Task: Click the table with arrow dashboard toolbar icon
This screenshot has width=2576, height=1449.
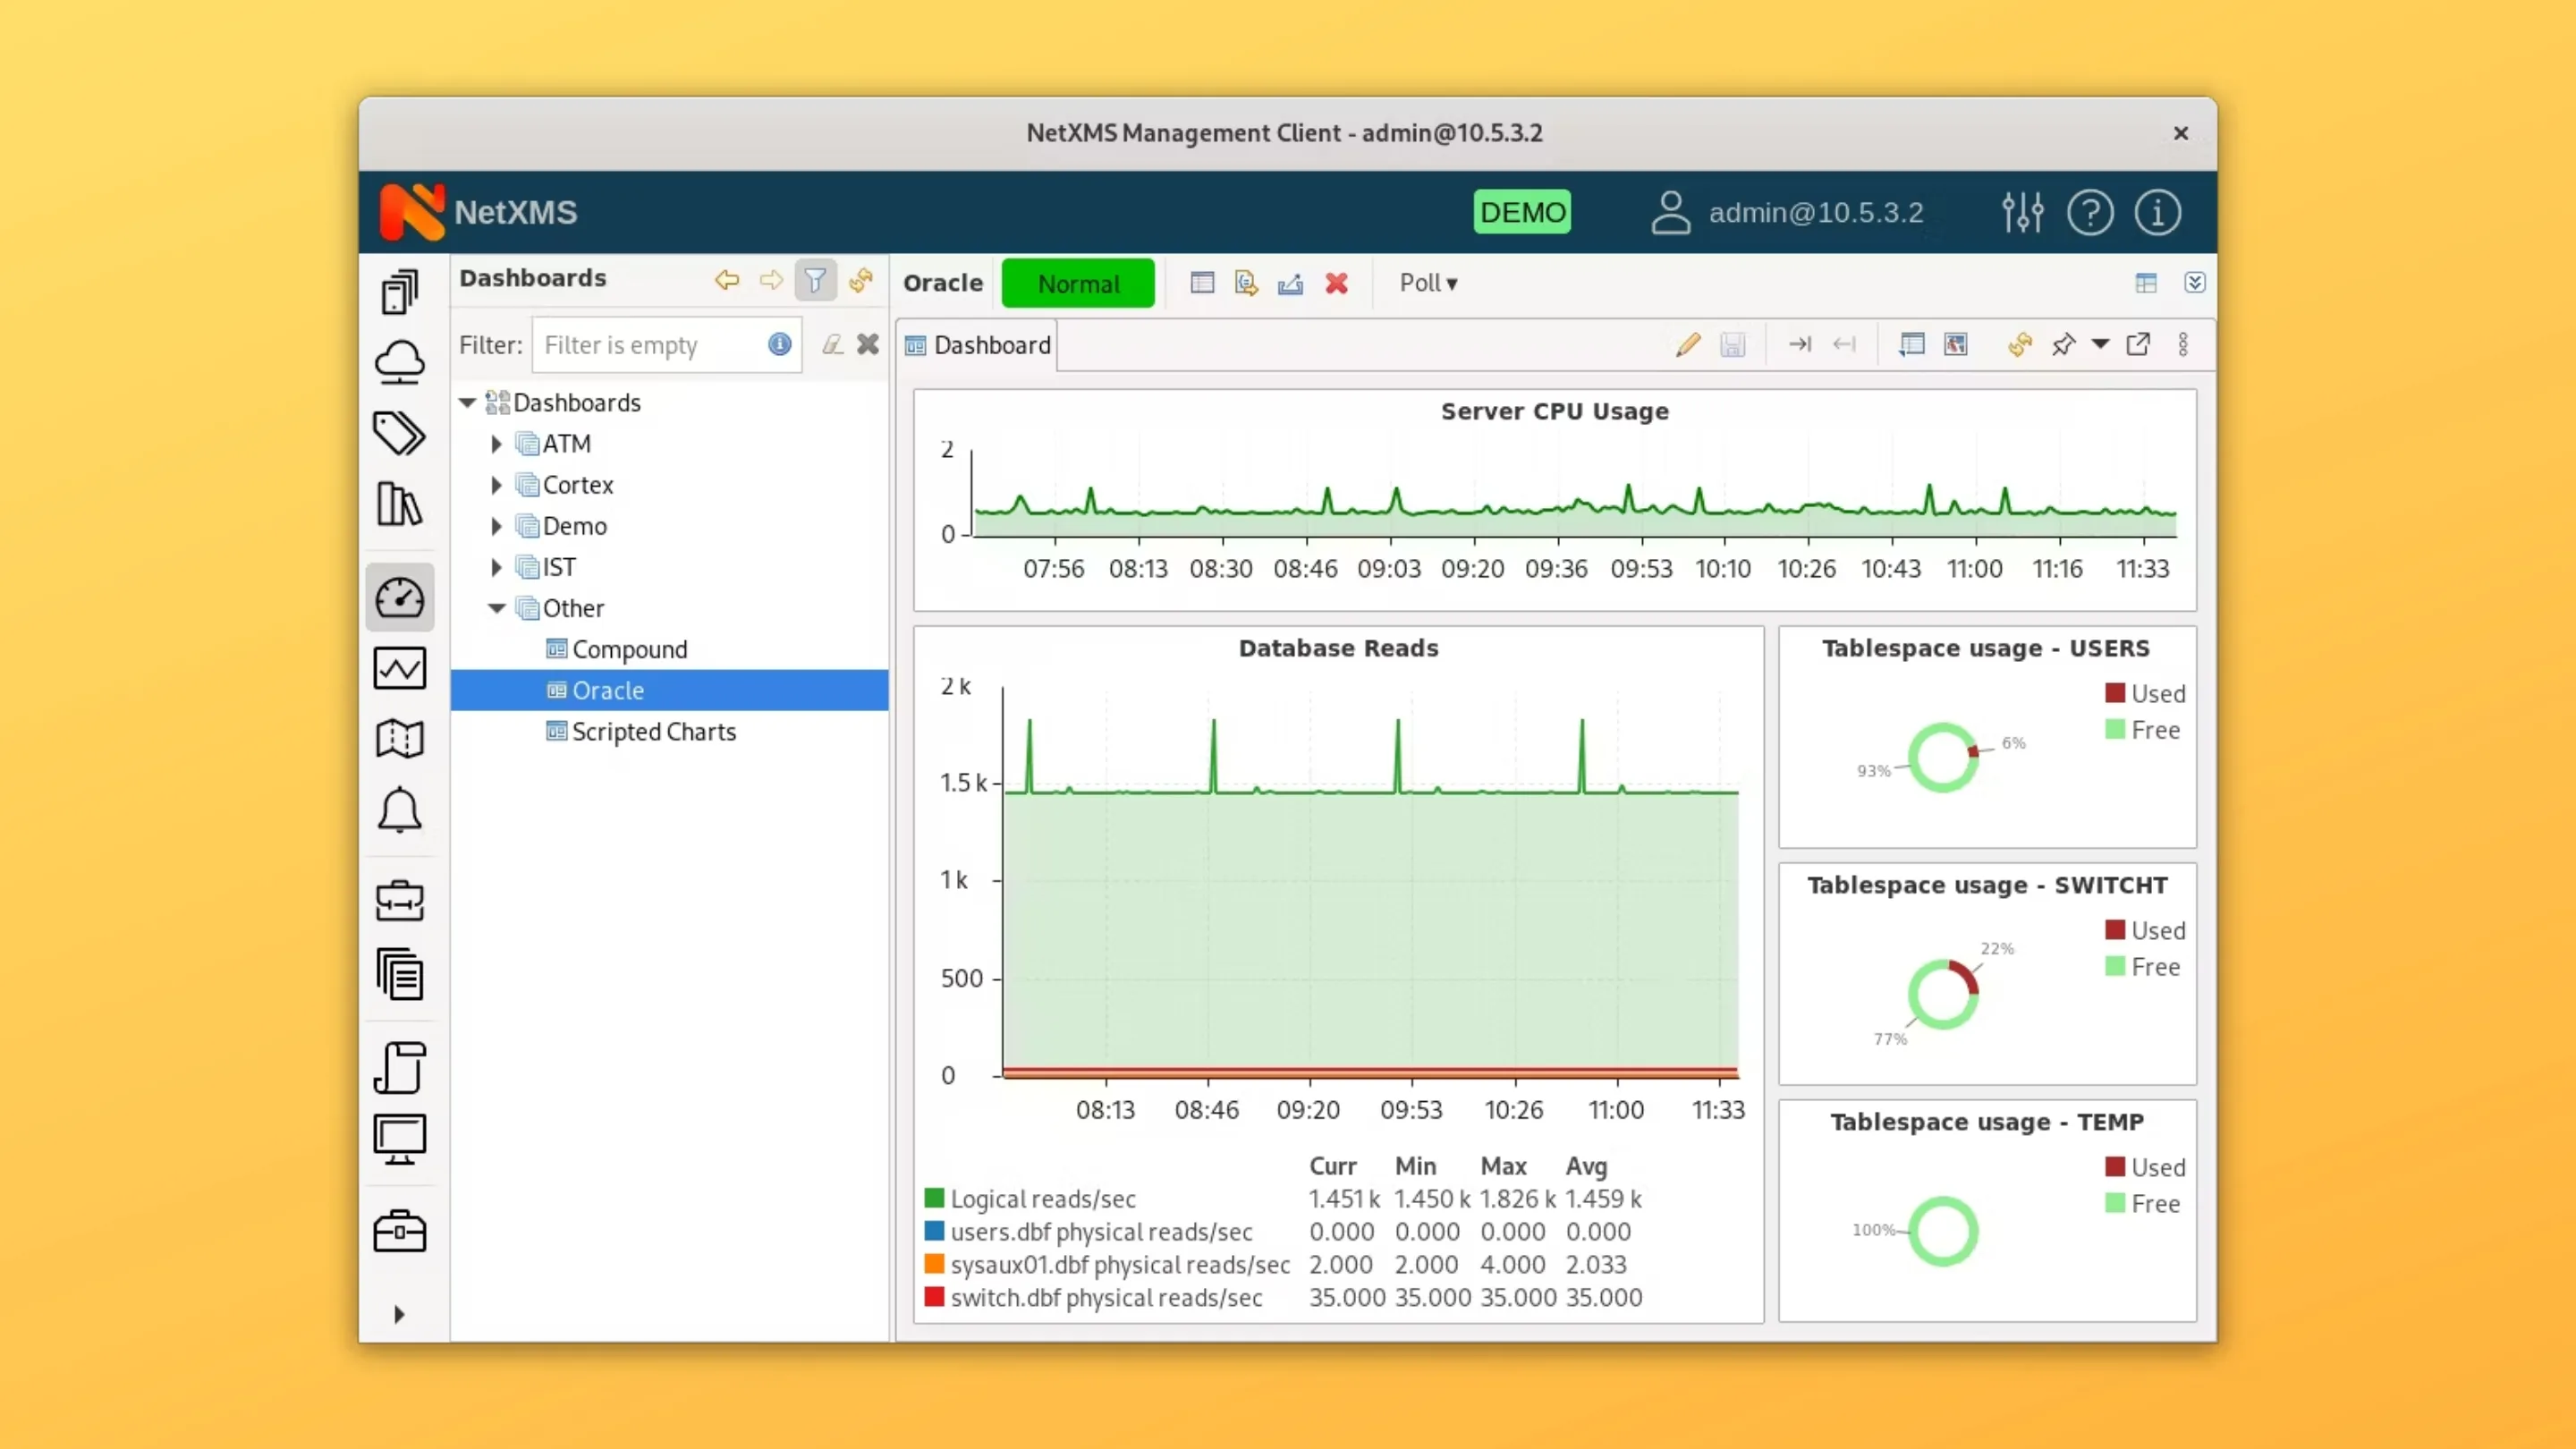Action: [x=1911, y=345]
